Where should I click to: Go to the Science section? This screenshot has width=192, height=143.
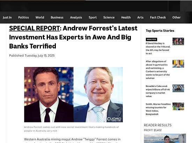coord(109,17)
